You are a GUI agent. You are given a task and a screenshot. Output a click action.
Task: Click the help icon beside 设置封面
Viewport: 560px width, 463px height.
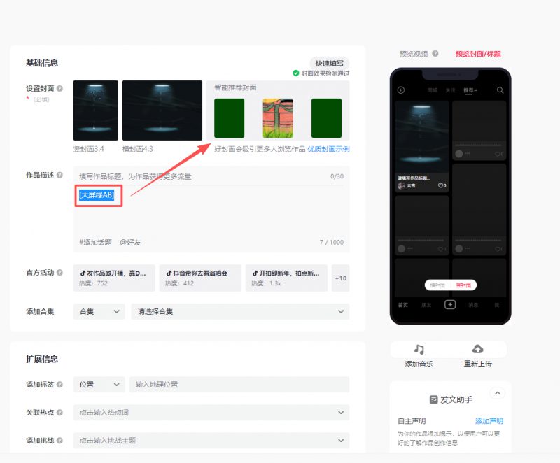[59, 89]
